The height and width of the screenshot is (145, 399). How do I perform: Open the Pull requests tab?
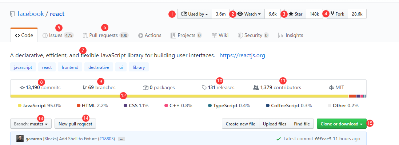click(106, 36)
